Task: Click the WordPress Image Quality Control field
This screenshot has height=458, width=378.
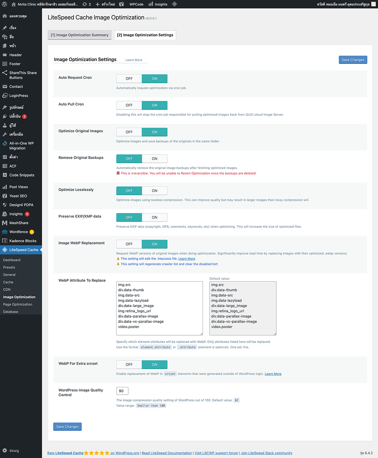Action: (x=122, y=391)
